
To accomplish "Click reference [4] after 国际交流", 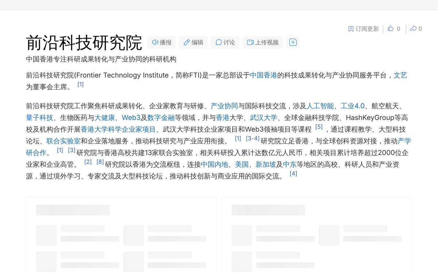I will pyautogui.click(x=293, y=173).
